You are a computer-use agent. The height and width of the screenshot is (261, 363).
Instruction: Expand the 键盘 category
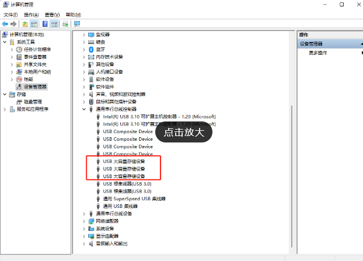pyautogui.click(x=84, y=42)
